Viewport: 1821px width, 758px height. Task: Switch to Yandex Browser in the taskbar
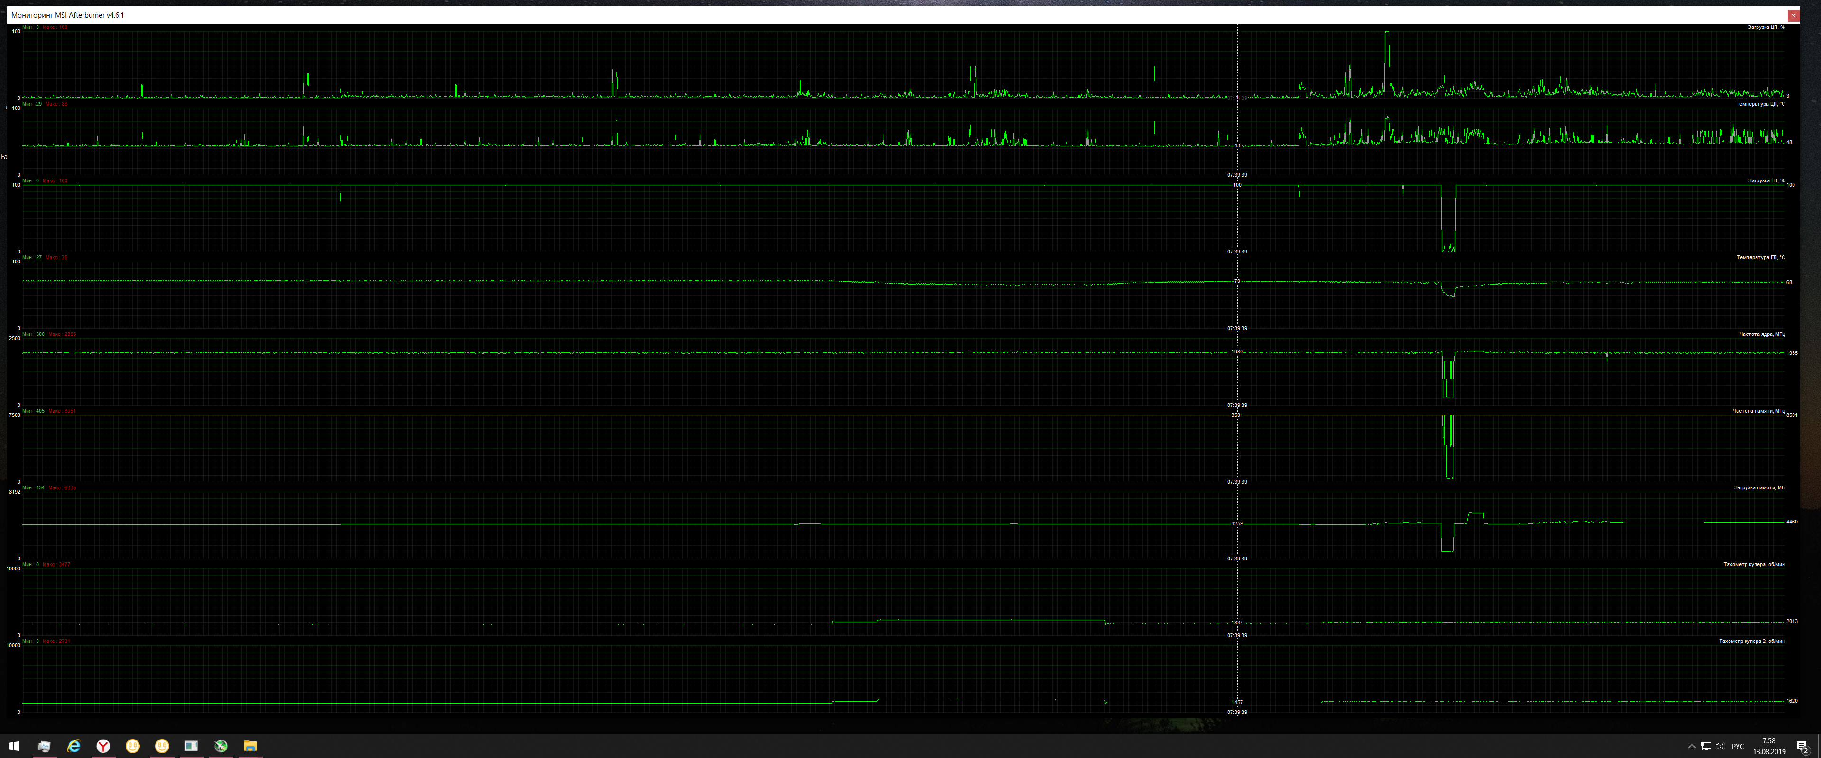click(103, 746)
